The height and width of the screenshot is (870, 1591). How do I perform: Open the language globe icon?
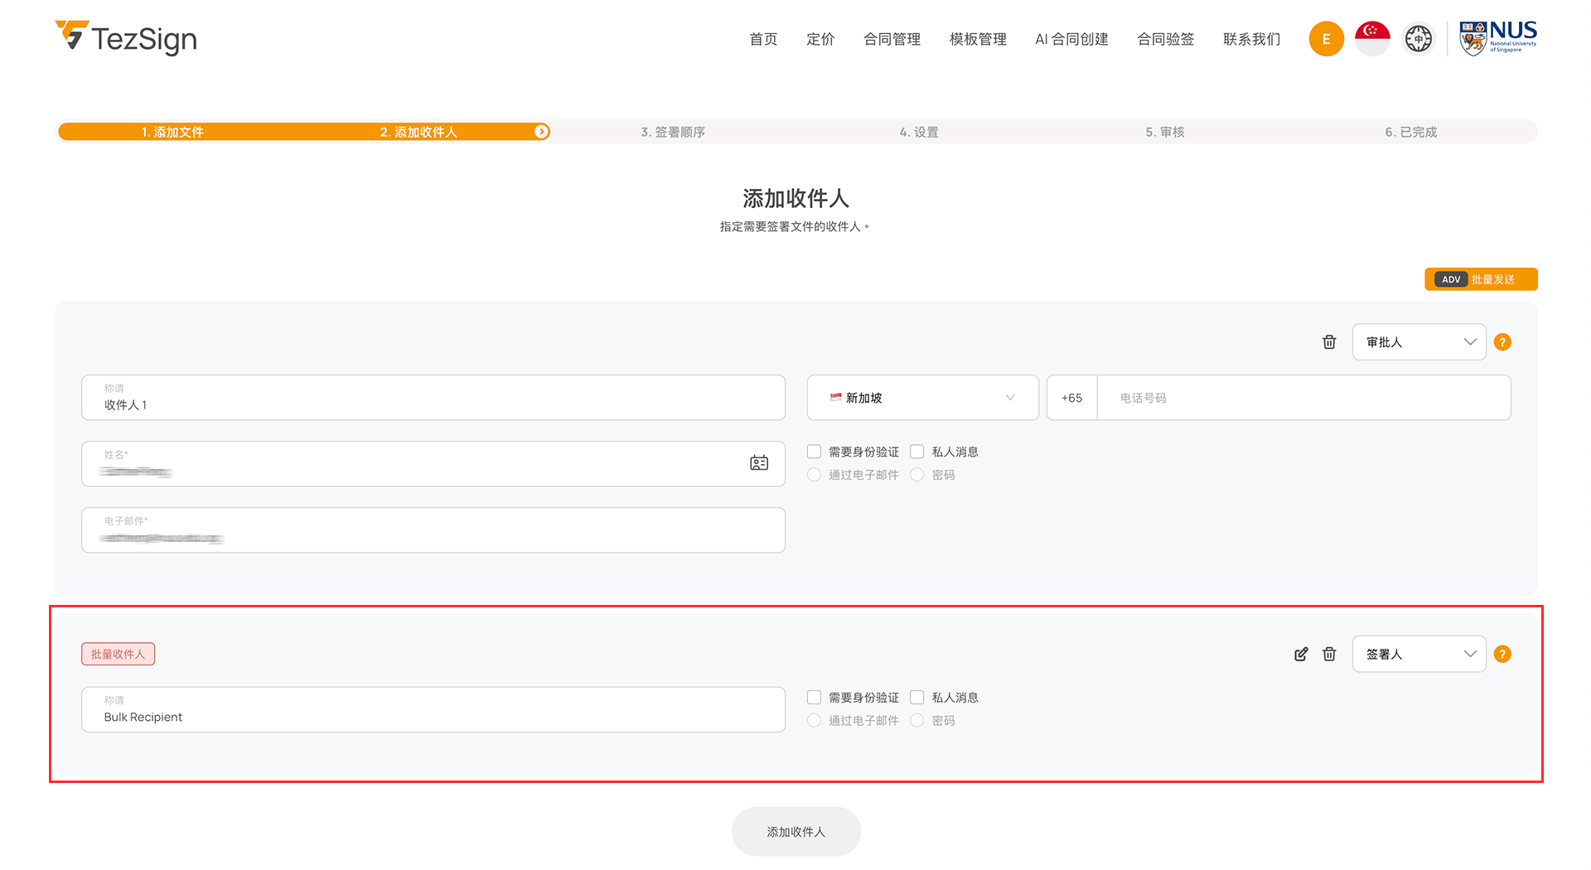pos(1418,39)
